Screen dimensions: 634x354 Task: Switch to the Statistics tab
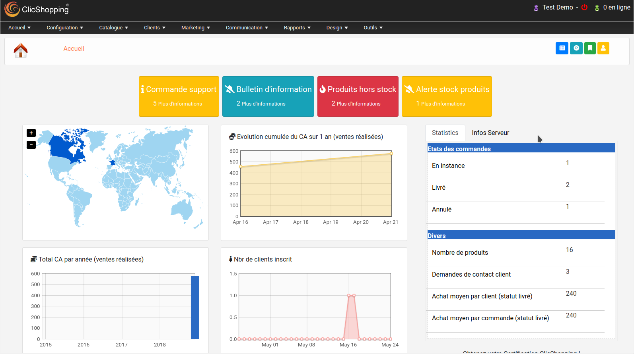point(445,133)
